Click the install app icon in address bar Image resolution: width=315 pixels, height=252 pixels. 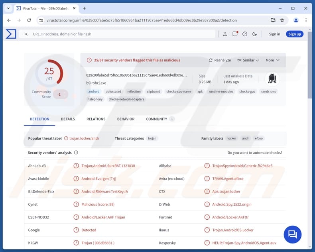pyautogui.click(x=273, y=20)
